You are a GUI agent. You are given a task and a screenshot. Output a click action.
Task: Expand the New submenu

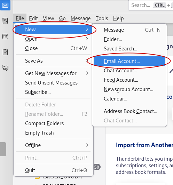[54, 29]
